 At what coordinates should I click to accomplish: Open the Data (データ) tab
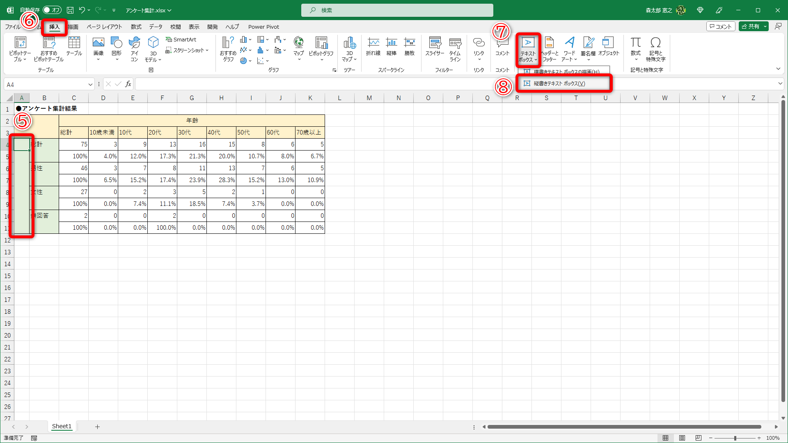(x=156, y=27)
